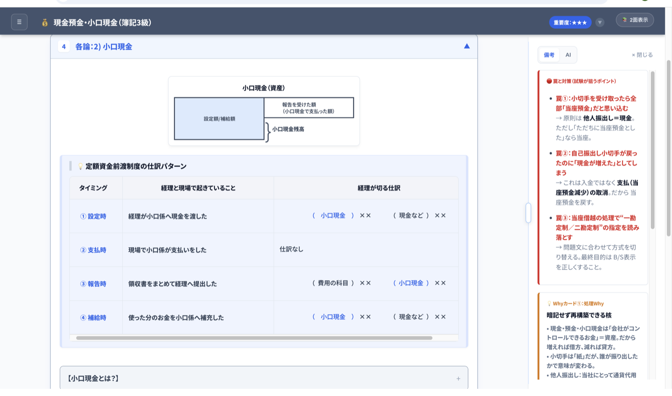
Task: Click the 報告を受けた額 box in the diagram
Action: click(309, 108)
